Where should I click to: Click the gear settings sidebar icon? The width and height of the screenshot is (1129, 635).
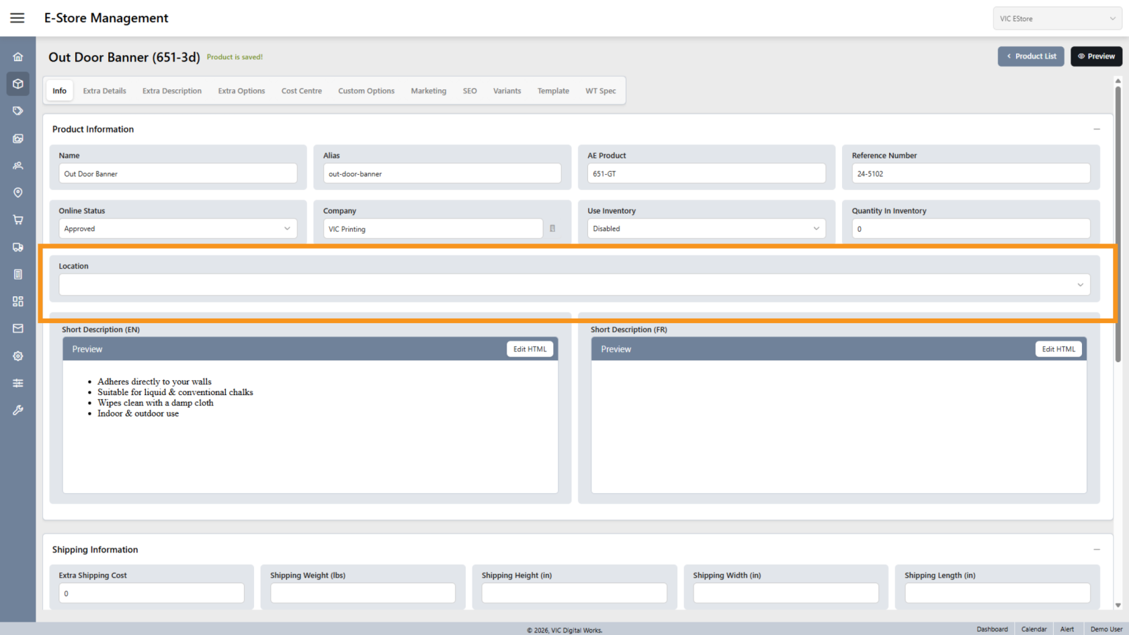pos(18,356)
